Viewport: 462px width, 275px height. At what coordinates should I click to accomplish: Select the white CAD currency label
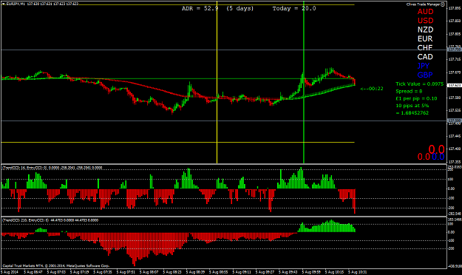tap(425, 57)
